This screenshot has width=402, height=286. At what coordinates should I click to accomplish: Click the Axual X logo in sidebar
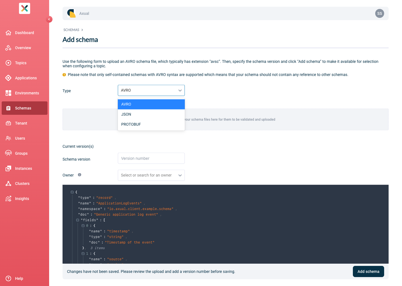tap(25, 8)
